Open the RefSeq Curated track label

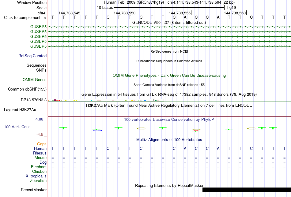pos(32,56)
